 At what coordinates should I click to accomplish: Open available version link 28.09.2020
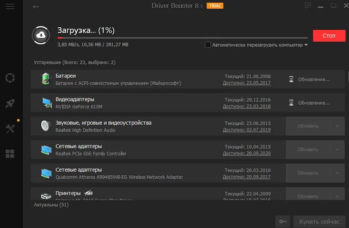(247, 153)
